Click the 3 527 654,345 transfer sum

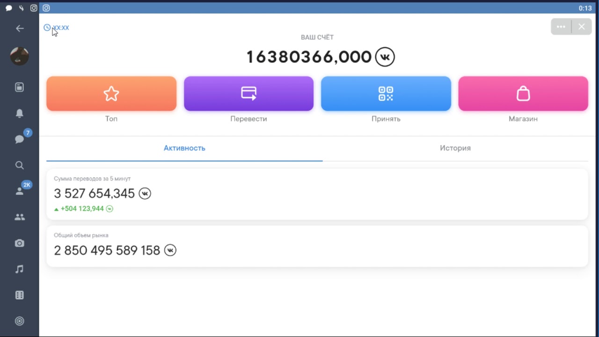coord(94,193)
